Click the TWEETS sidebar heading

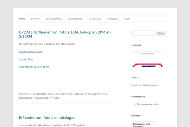point(135,77)
